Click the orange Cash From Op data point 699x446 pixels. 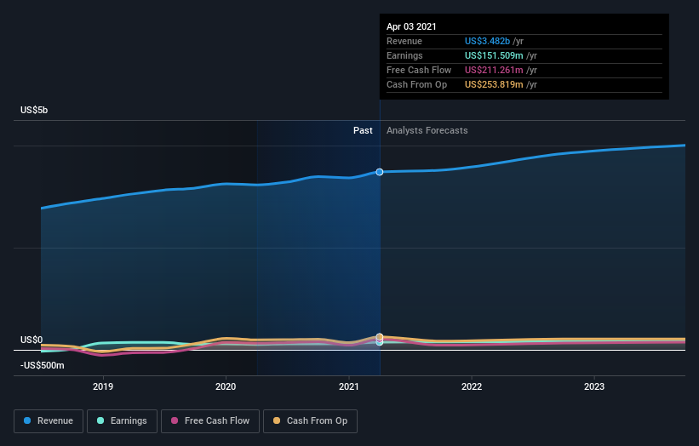point(380,337)
